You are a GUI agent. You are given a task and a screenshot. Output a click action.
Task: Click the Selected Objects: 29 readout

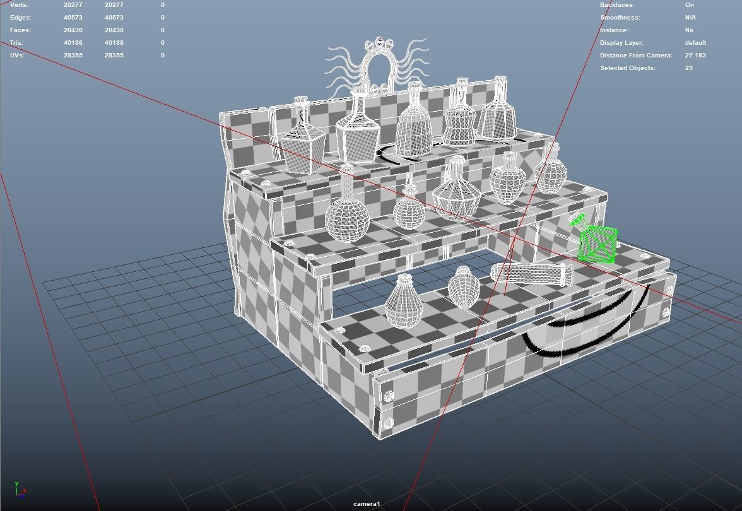point(689,68)
